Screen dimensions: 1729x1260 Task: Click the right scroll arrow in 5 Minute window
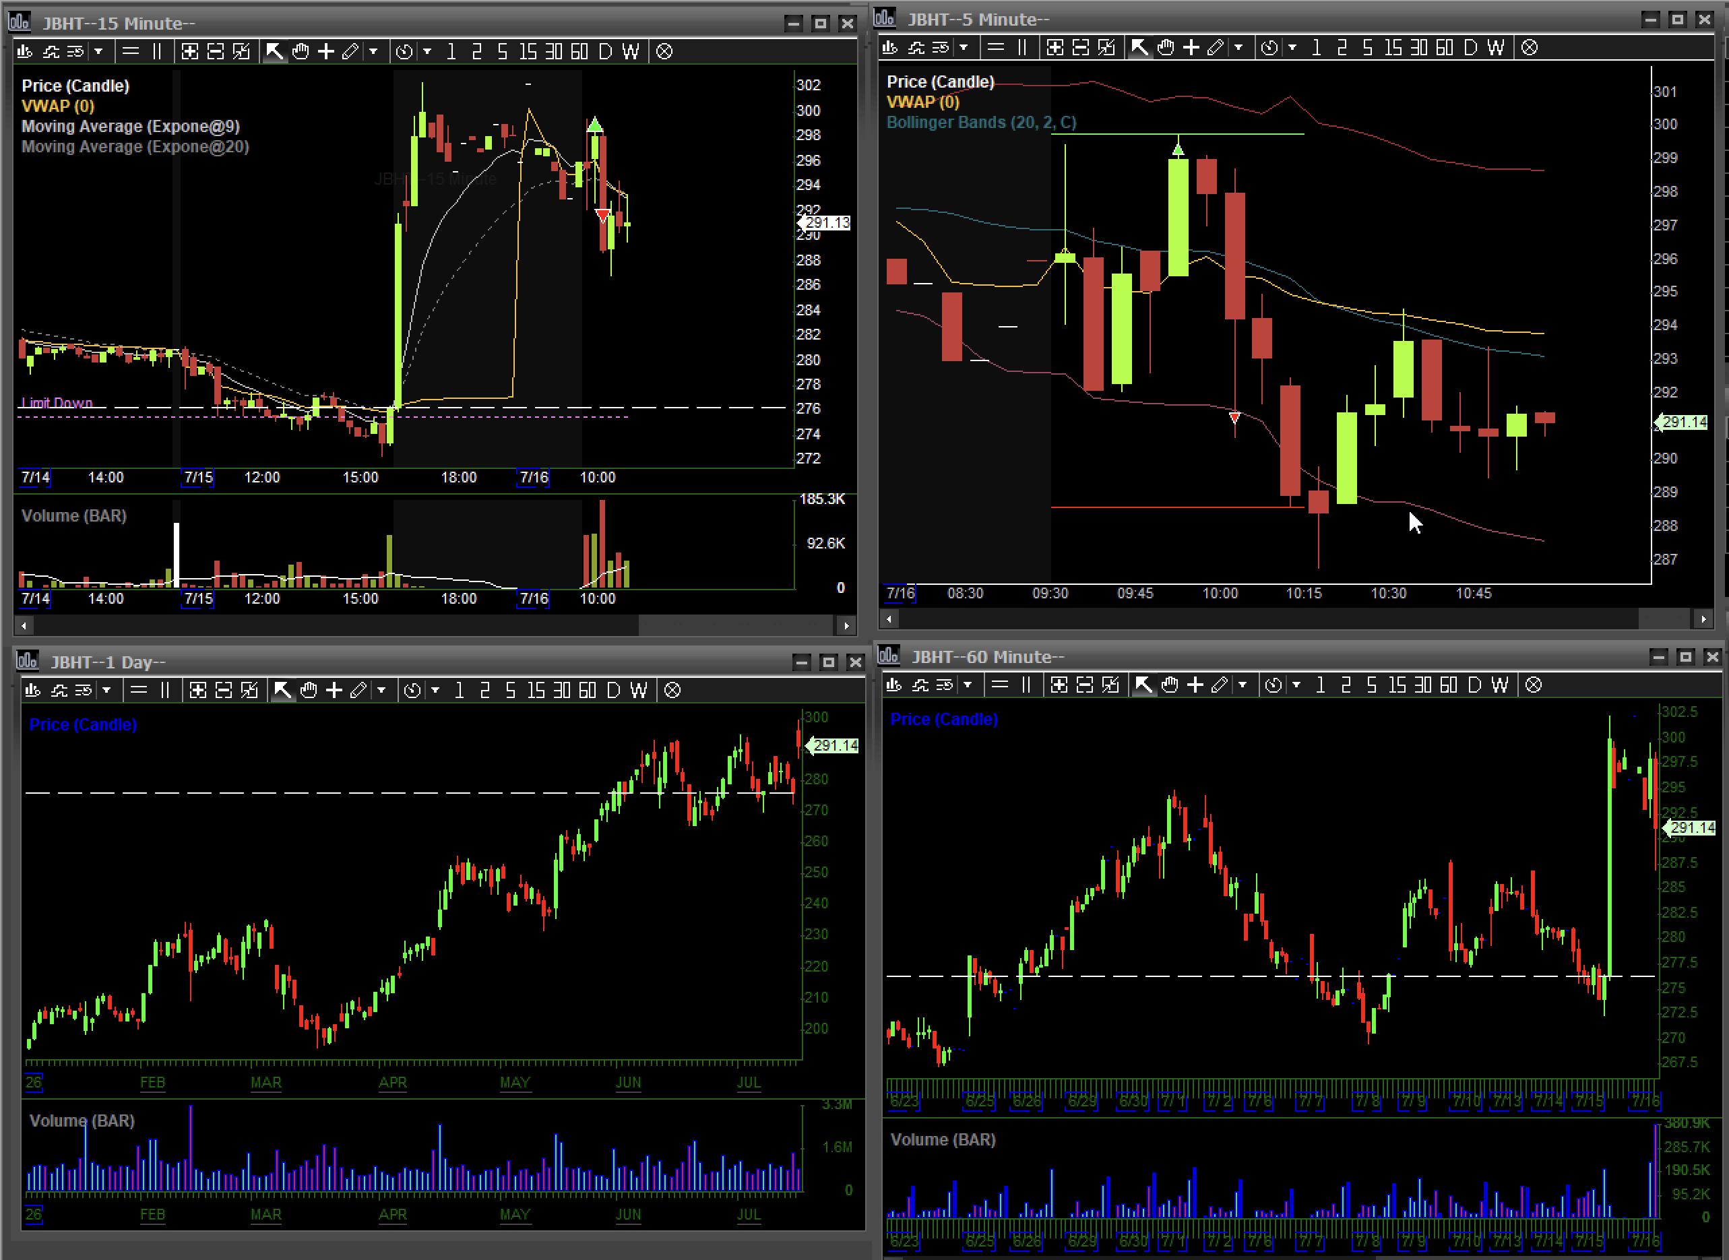pyautogui.click(x=1704, y=619)
